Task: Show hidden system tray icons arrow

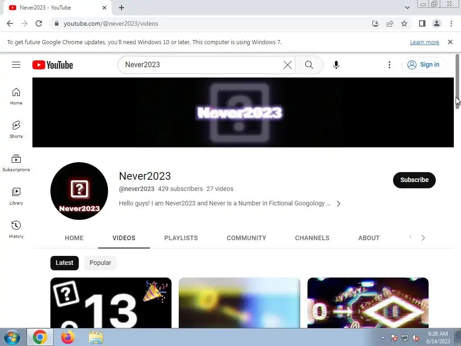Action: (383, 337)
